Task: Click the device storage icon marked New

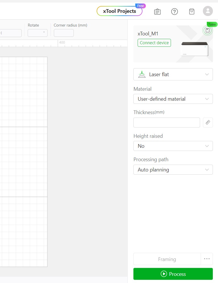Action: tap(207, 30)
